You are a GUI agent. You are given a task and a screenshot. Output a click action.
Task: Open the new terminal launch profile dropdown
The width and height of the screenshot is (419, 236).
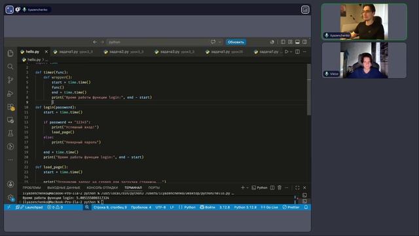click(x=247, y=187)
